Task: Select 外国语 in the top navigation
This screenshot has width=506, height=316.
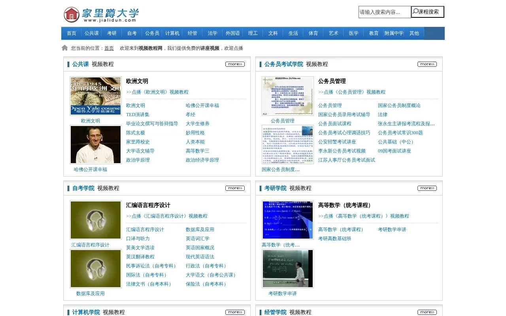Action: (232, 33)
